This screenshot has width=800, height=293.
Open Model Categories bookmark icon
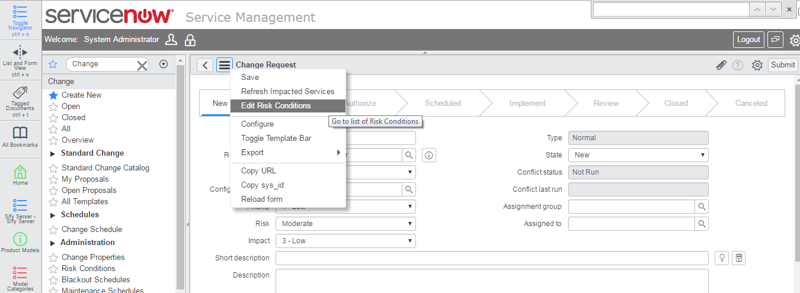(20, 273)
